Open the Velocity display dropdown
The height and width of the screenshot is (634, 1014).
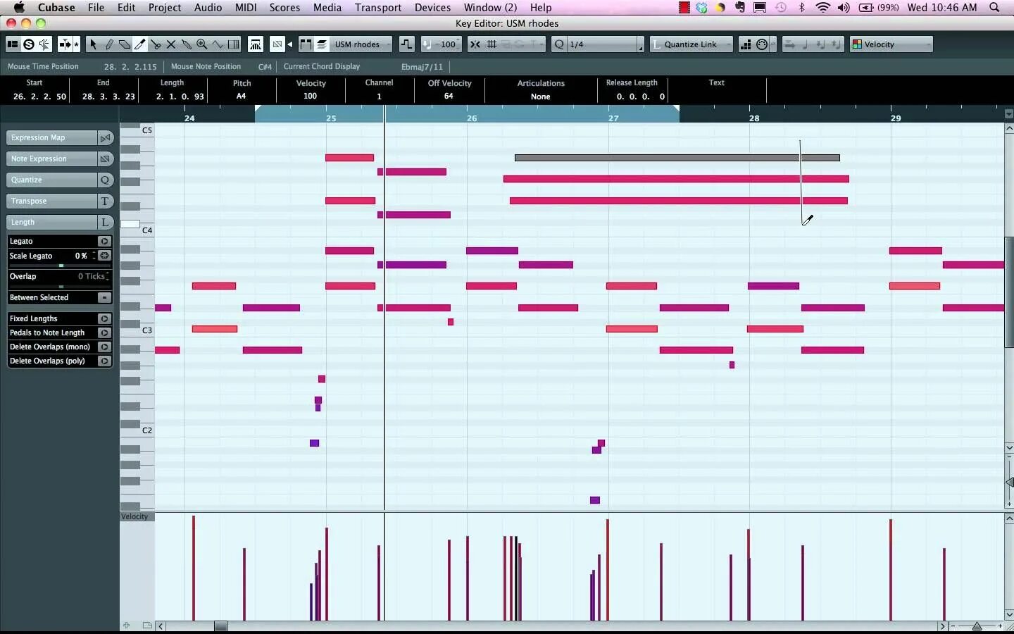tap(891, 44)
